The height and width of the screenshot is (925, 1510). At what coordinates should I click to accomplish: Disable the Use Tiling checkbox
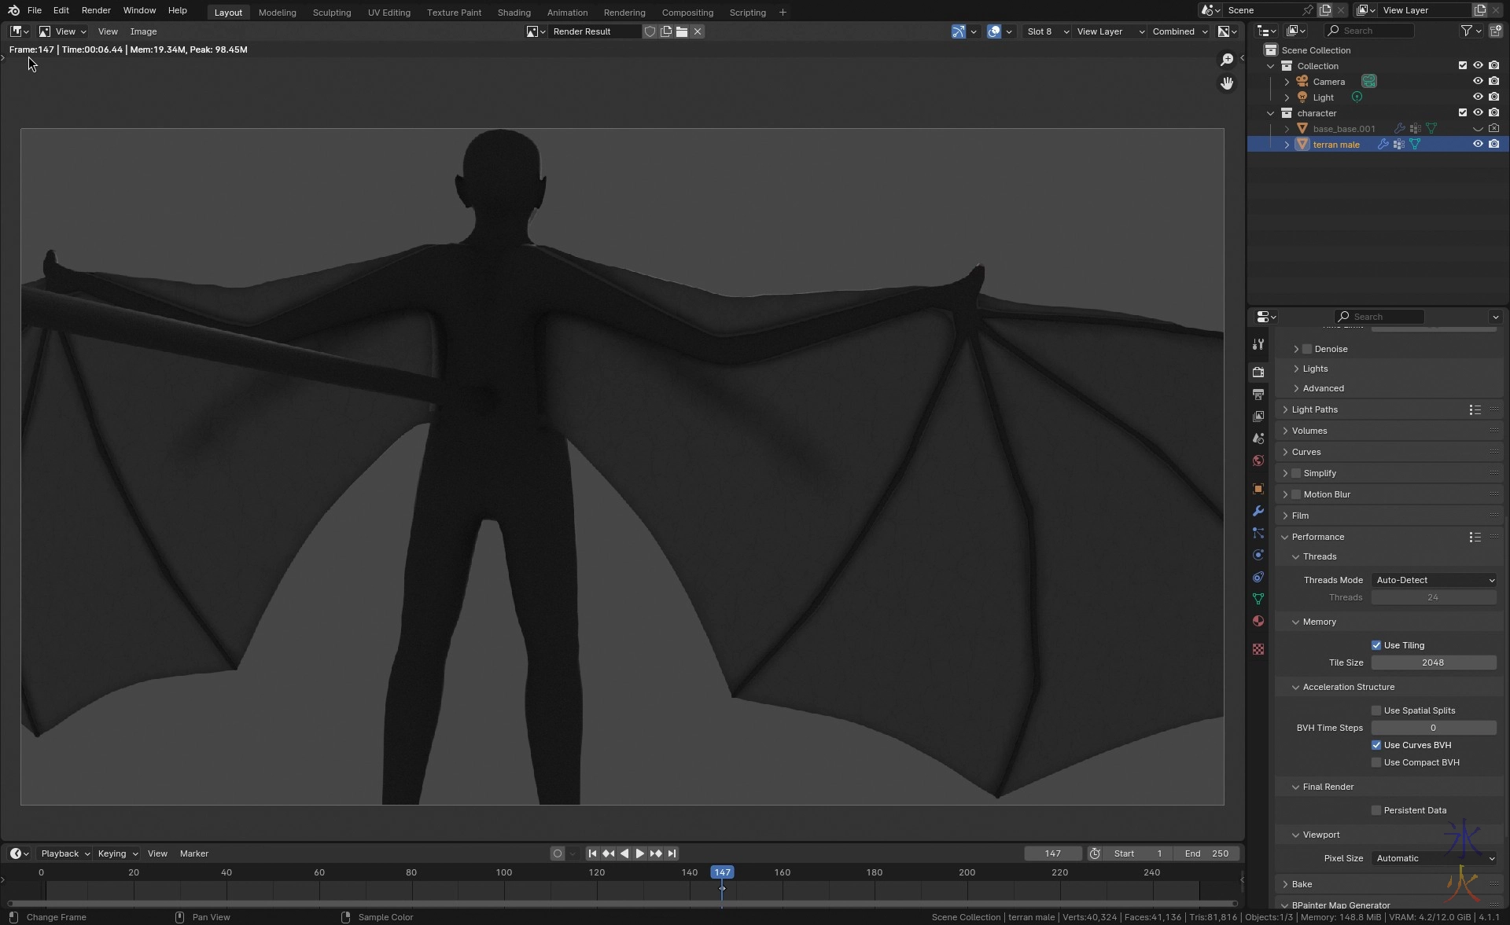tap(1376, 645)
